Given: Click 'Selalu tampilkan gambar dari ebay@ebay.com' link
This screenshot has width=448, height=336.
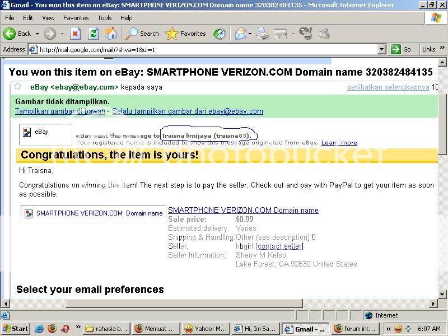Looking at the screenshot, I should coord(188,111).
